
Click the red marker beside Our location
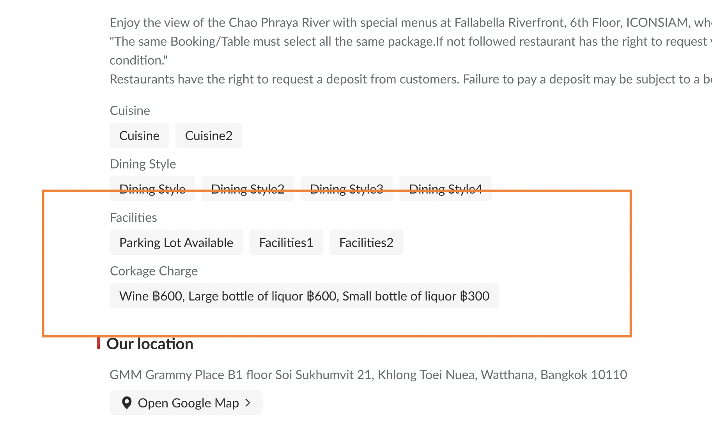99,343
